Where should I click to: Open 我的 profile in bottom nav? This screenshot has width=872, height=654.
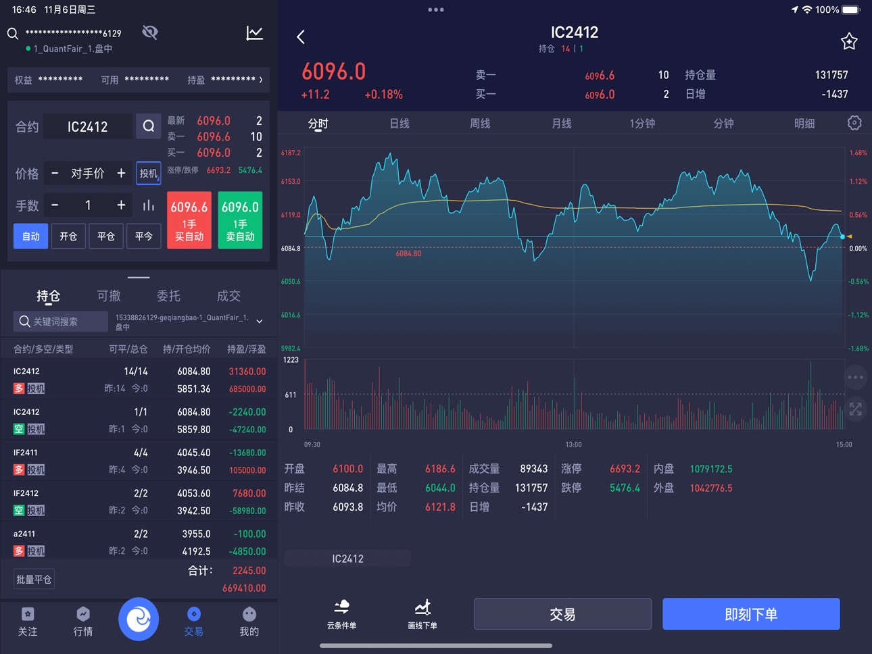tap(249, 622)
